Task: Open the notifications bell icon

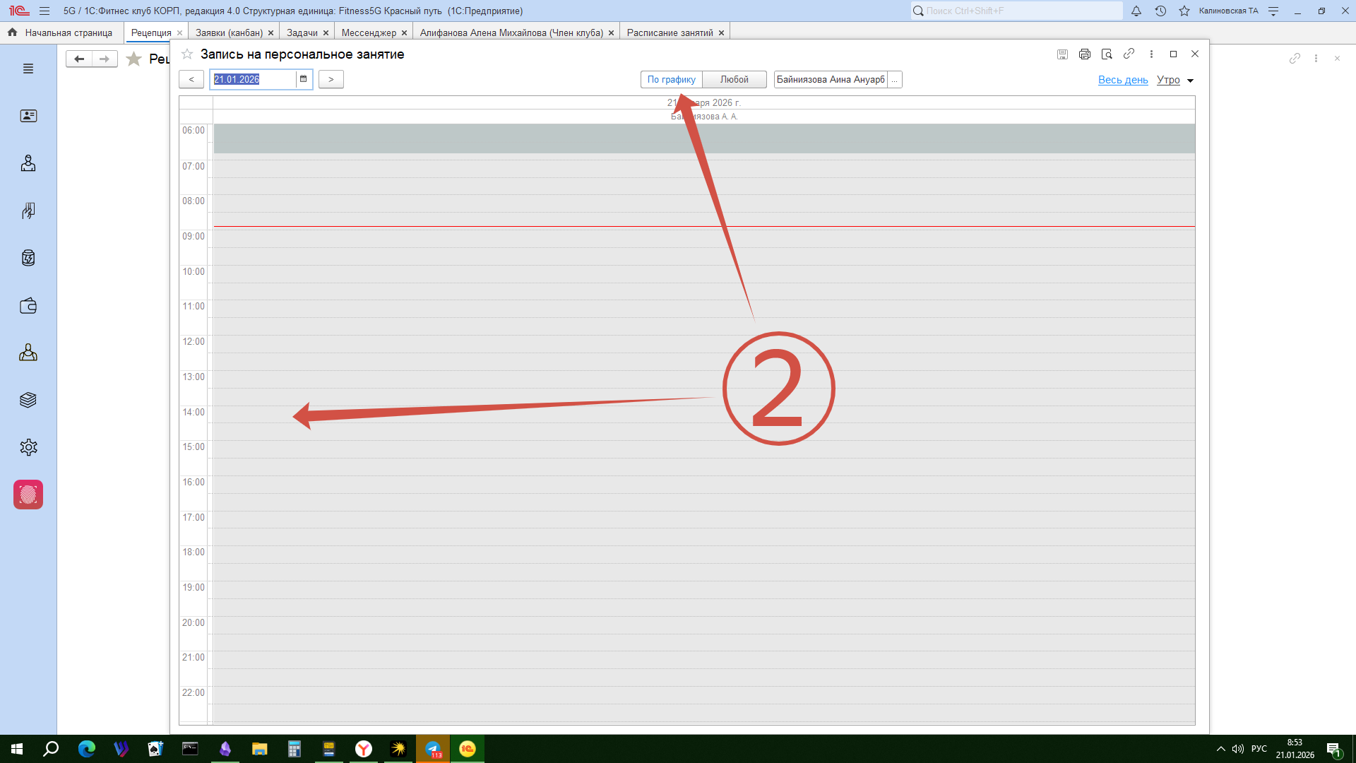Action: [1136, 11]
